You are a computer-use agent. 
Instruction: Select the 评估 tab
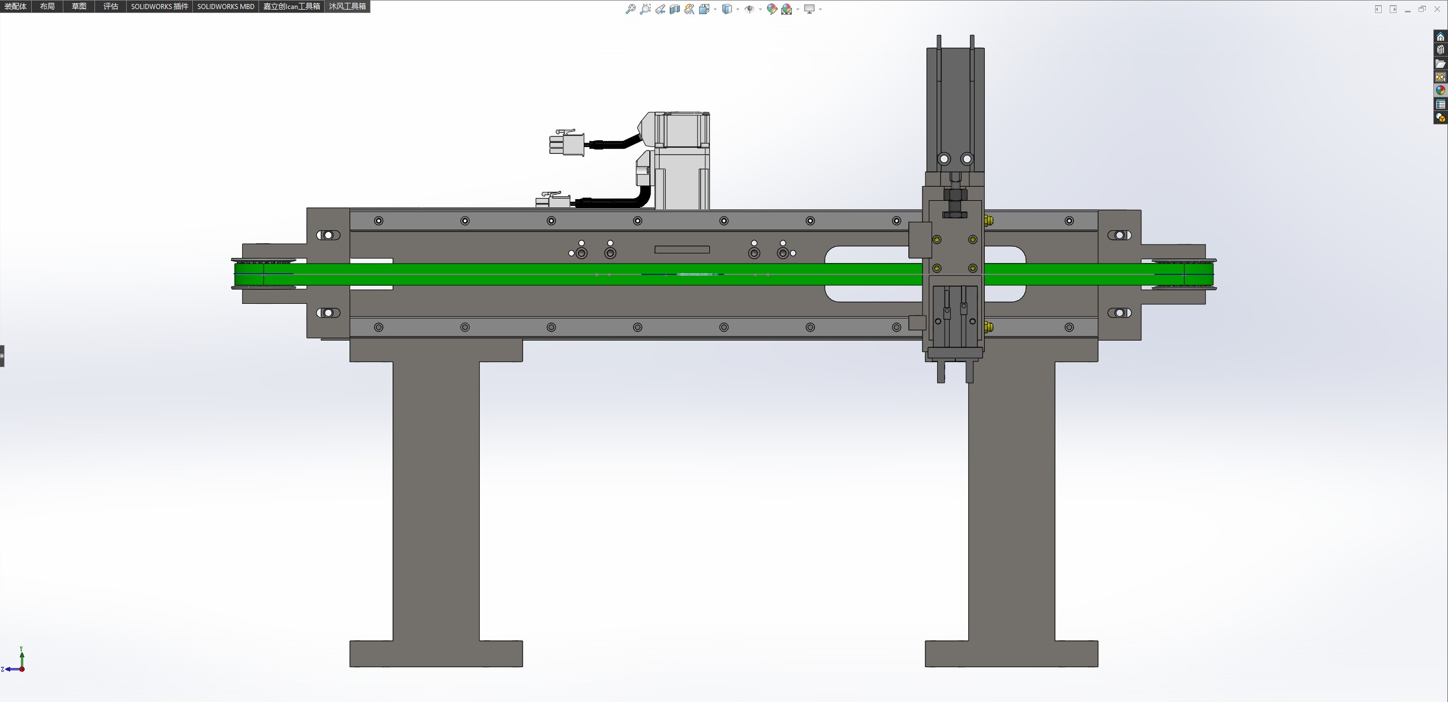110,6
